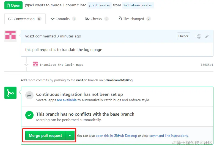Click the yqszt:master base branch label
This screenshot has width=214, height=147.
[x=100, y=5]
